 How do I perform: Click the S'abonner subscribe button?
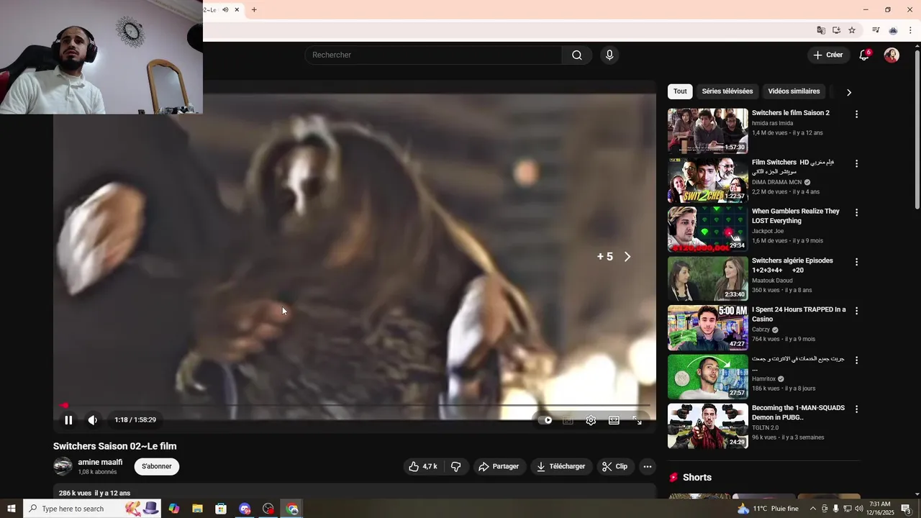[x=157, y=466]
